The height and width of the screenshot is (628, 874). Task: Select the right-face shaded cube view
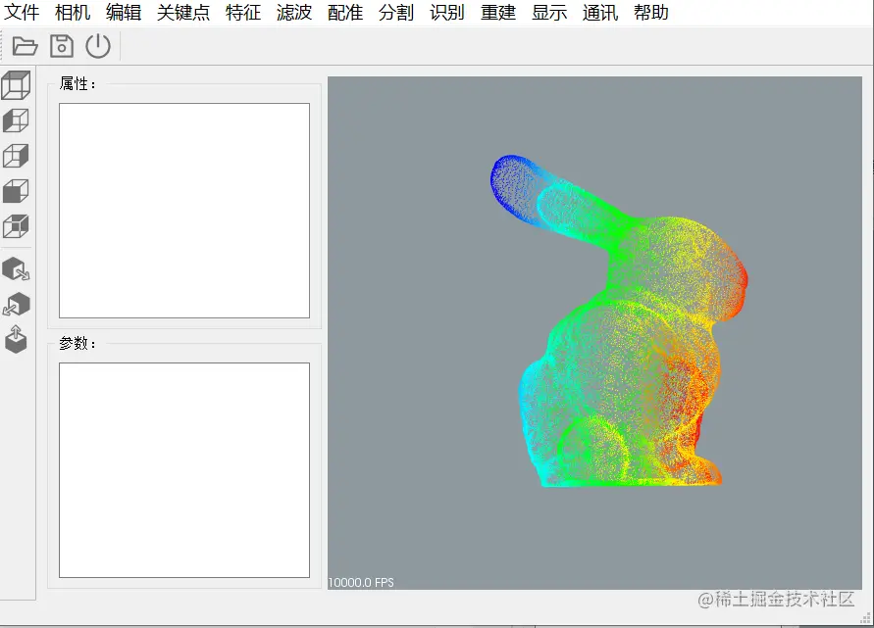tap(16, 156)
